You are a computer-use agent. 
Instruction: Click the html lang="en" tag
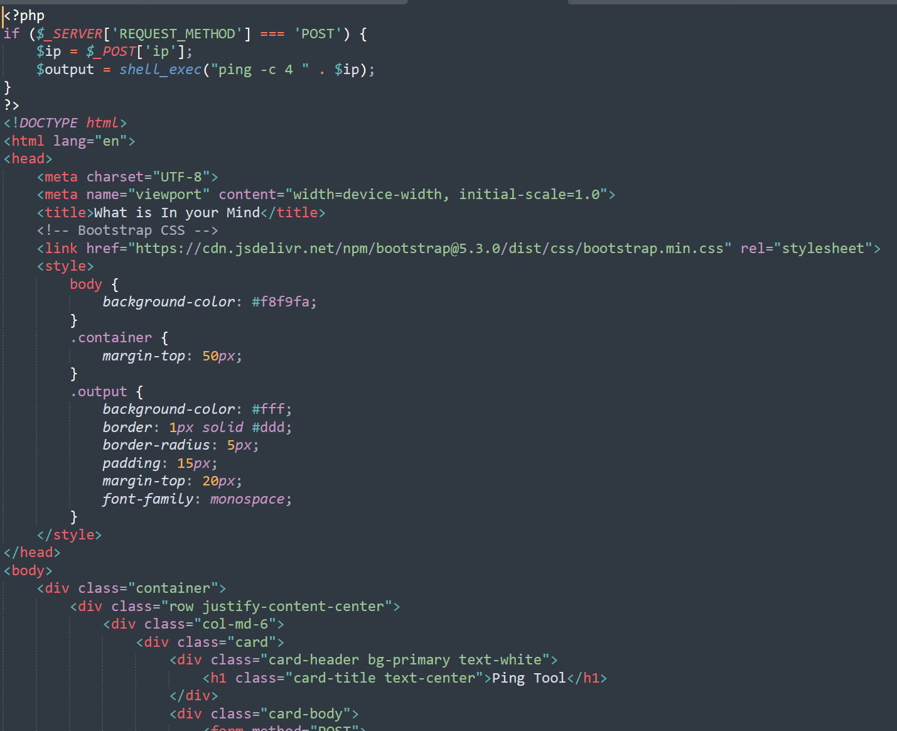point(69,141)
